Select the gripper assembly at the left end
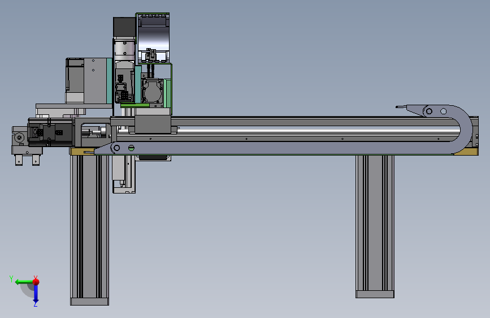The width and height of the screenshot is (490, 318). click(27, 145)
